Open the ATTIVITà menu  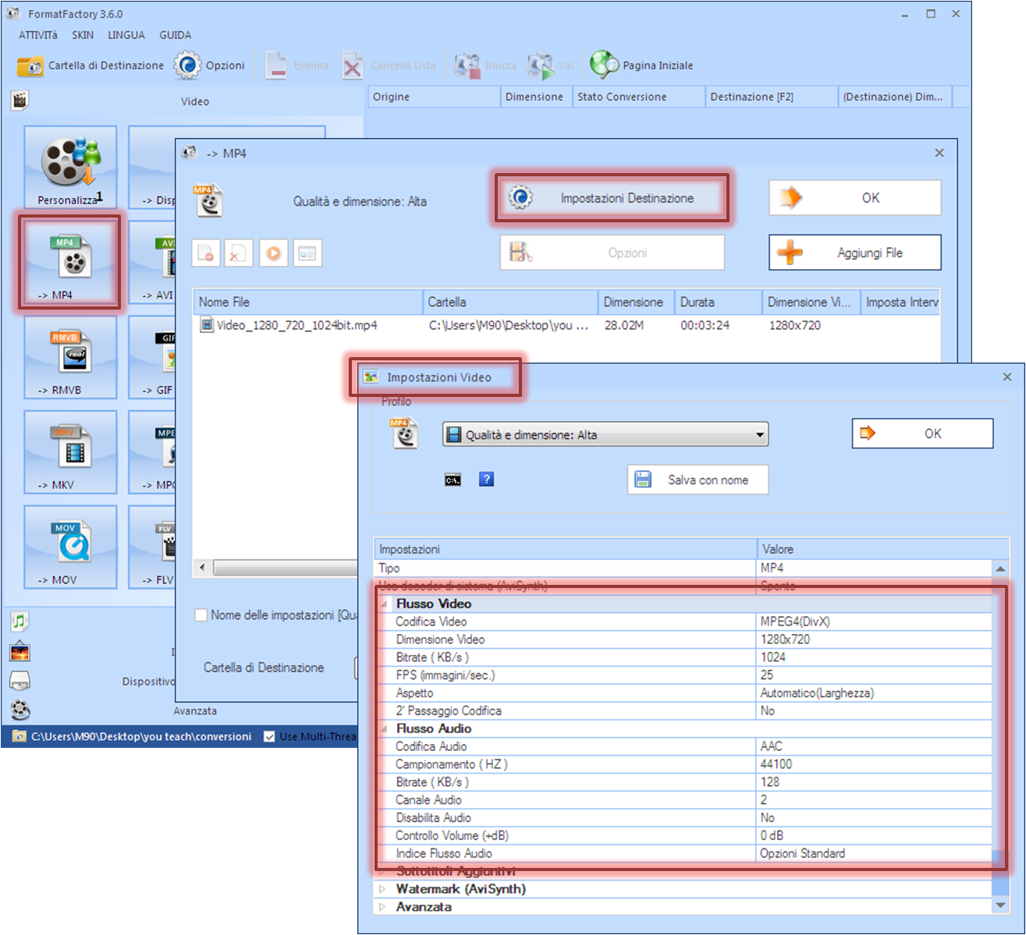(38, 35)
